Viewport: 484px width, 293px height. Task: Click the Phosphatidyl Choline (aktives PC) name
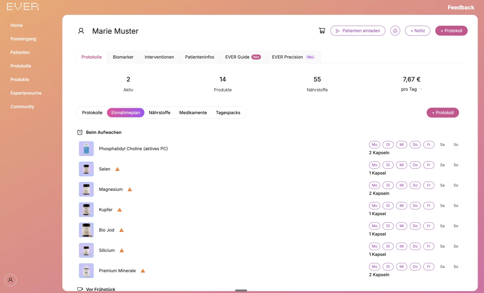(133, 149)
